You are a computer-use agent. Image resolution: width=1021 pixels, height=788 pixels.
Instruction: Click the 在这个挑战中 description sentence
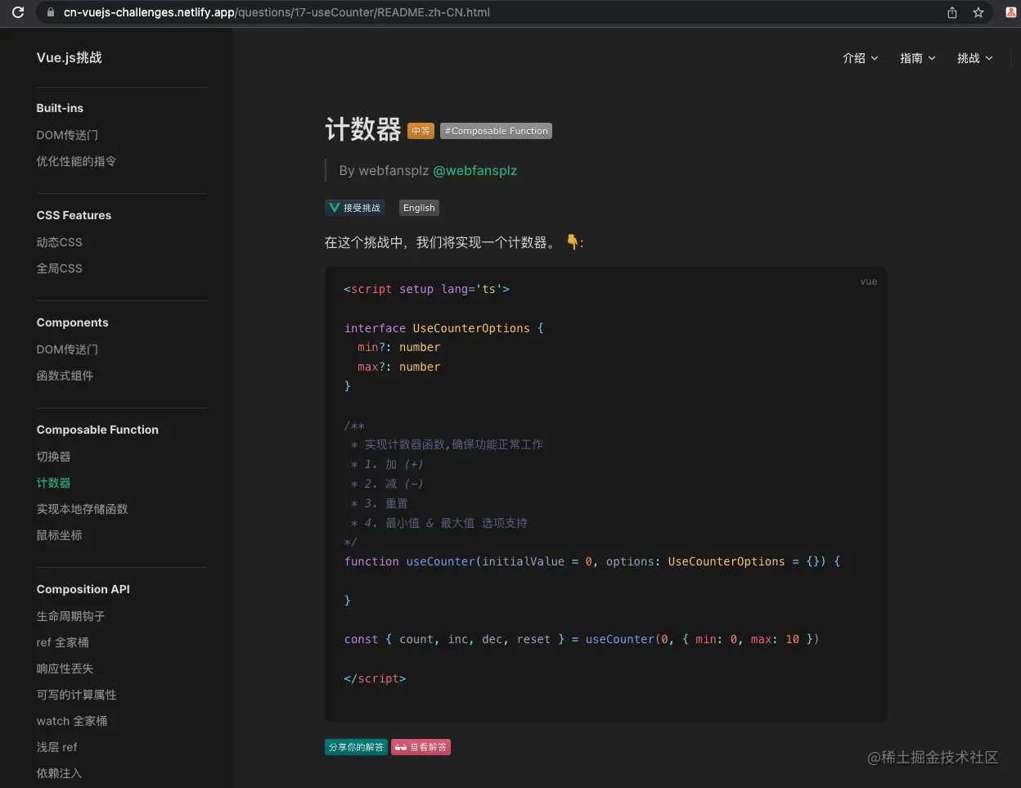point(454,242)
